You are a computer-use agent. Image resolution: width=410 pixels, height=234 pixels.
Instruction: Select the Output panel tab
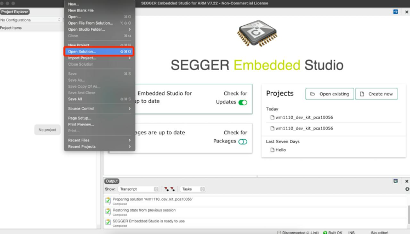pyautogui.click(x=112, y=181)
